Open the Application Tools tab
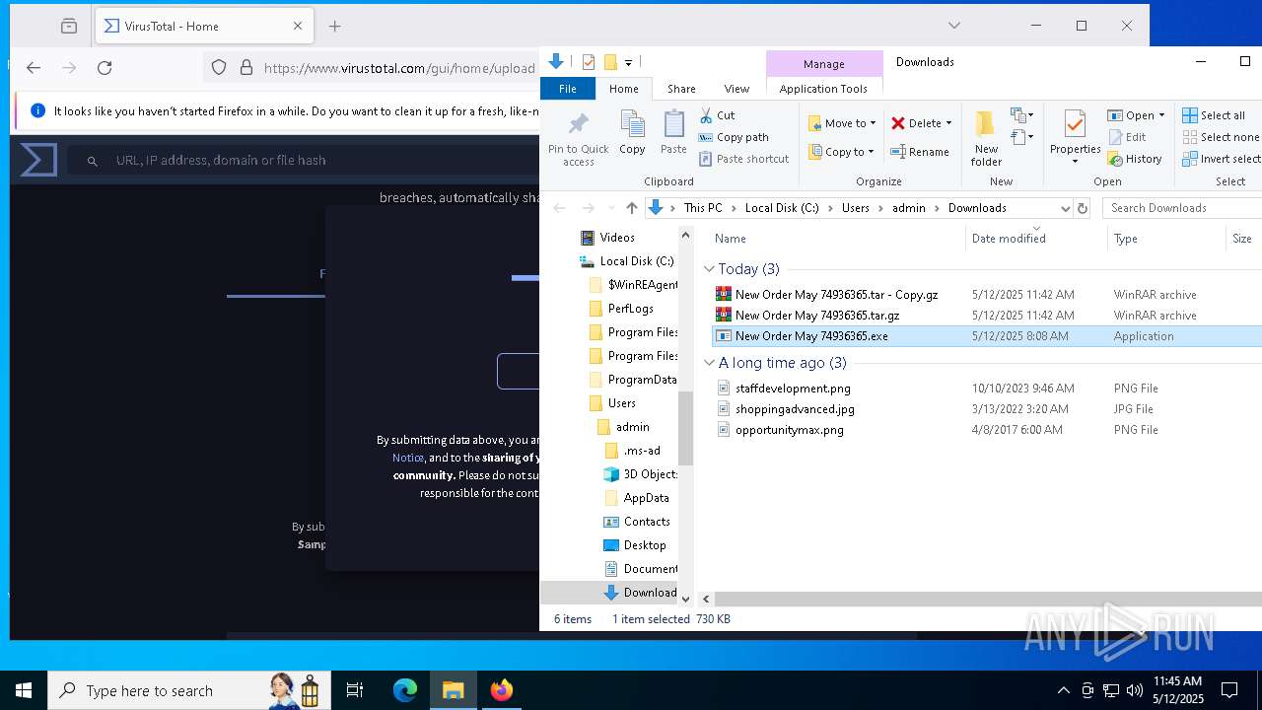The height and width of the screenshot is (710, 1262). [823, 89]
